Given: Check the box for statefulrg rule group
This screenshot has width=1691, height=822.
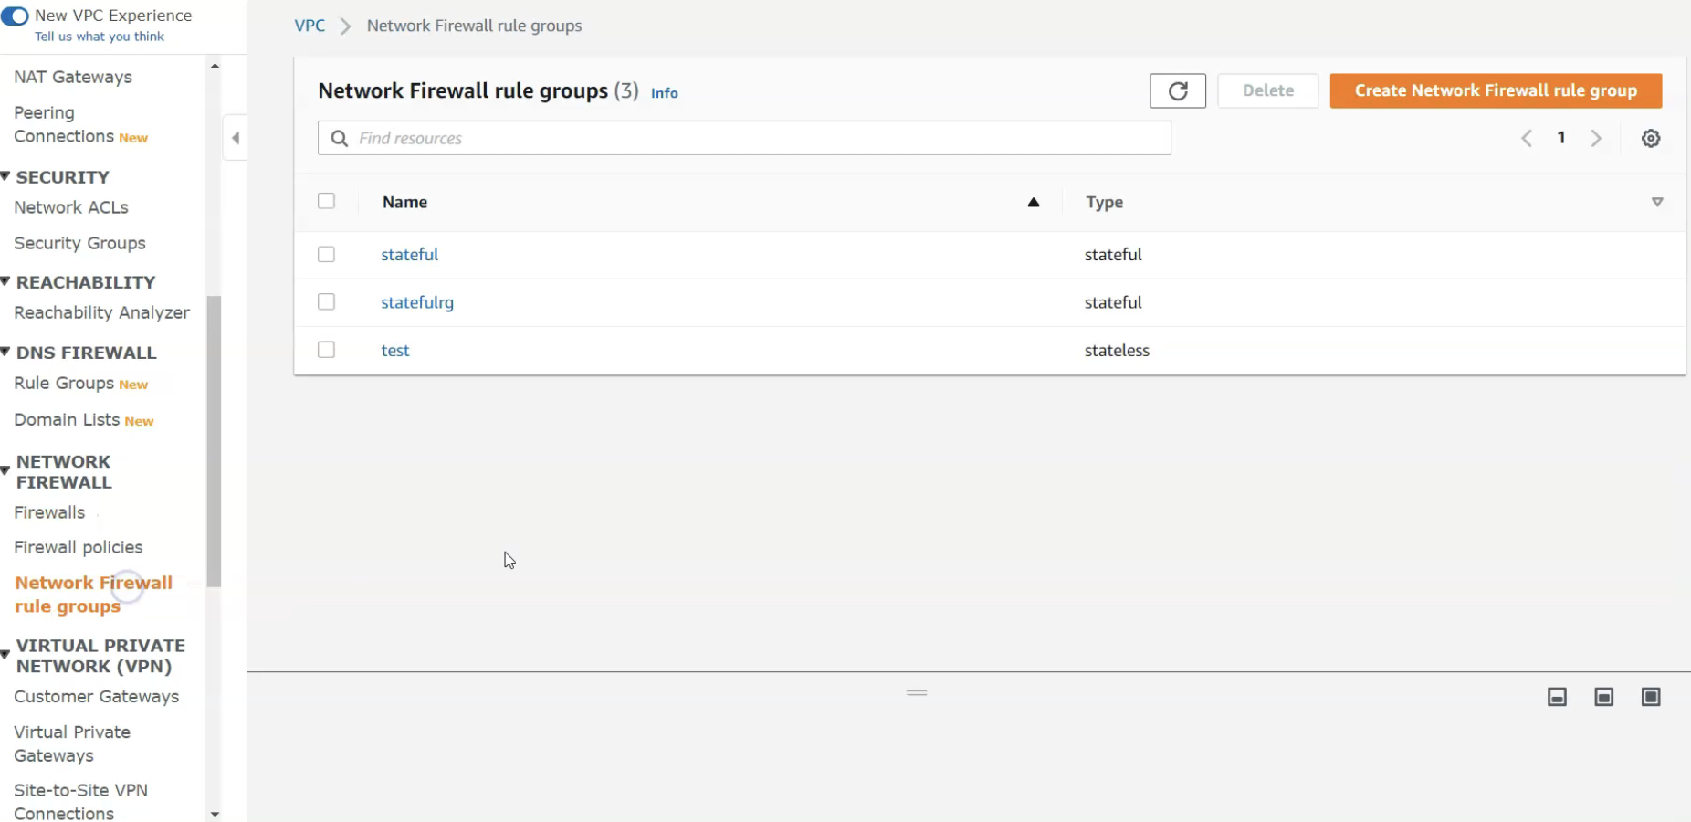Looking at the screenshot, I should [326, 302].
